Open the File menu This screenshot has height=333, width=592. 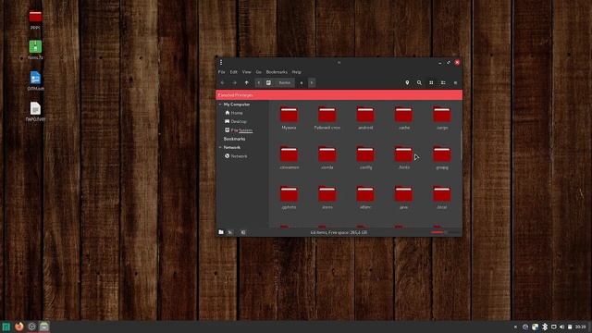tap(222, 72)
